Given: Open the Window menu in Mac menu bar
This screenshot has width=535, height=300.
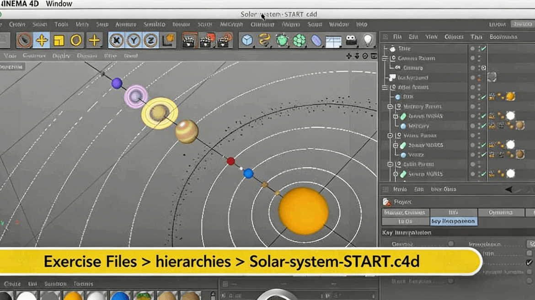Looking at the screenshot, I should [59, 4].
